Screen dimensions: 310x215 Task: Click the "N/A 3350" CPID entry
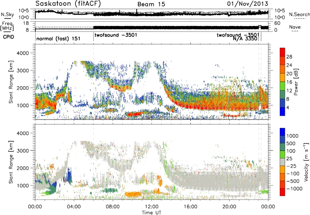pyautogui.click(x=245, y=38)
